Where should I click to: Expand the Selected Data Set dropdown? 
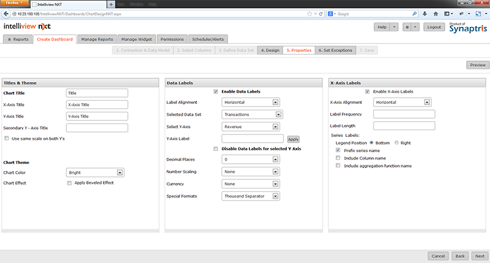pos(252,114)
